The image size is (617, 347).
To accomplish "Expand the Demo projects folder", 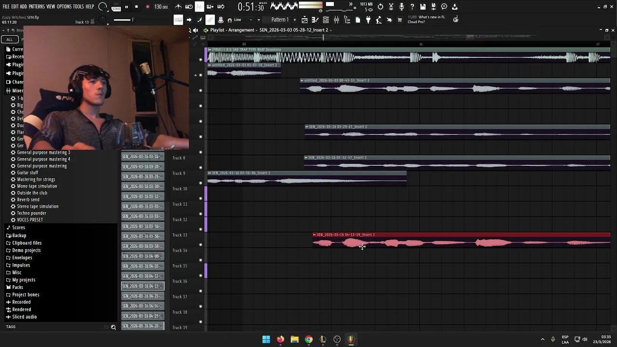I will click(23, 250).
